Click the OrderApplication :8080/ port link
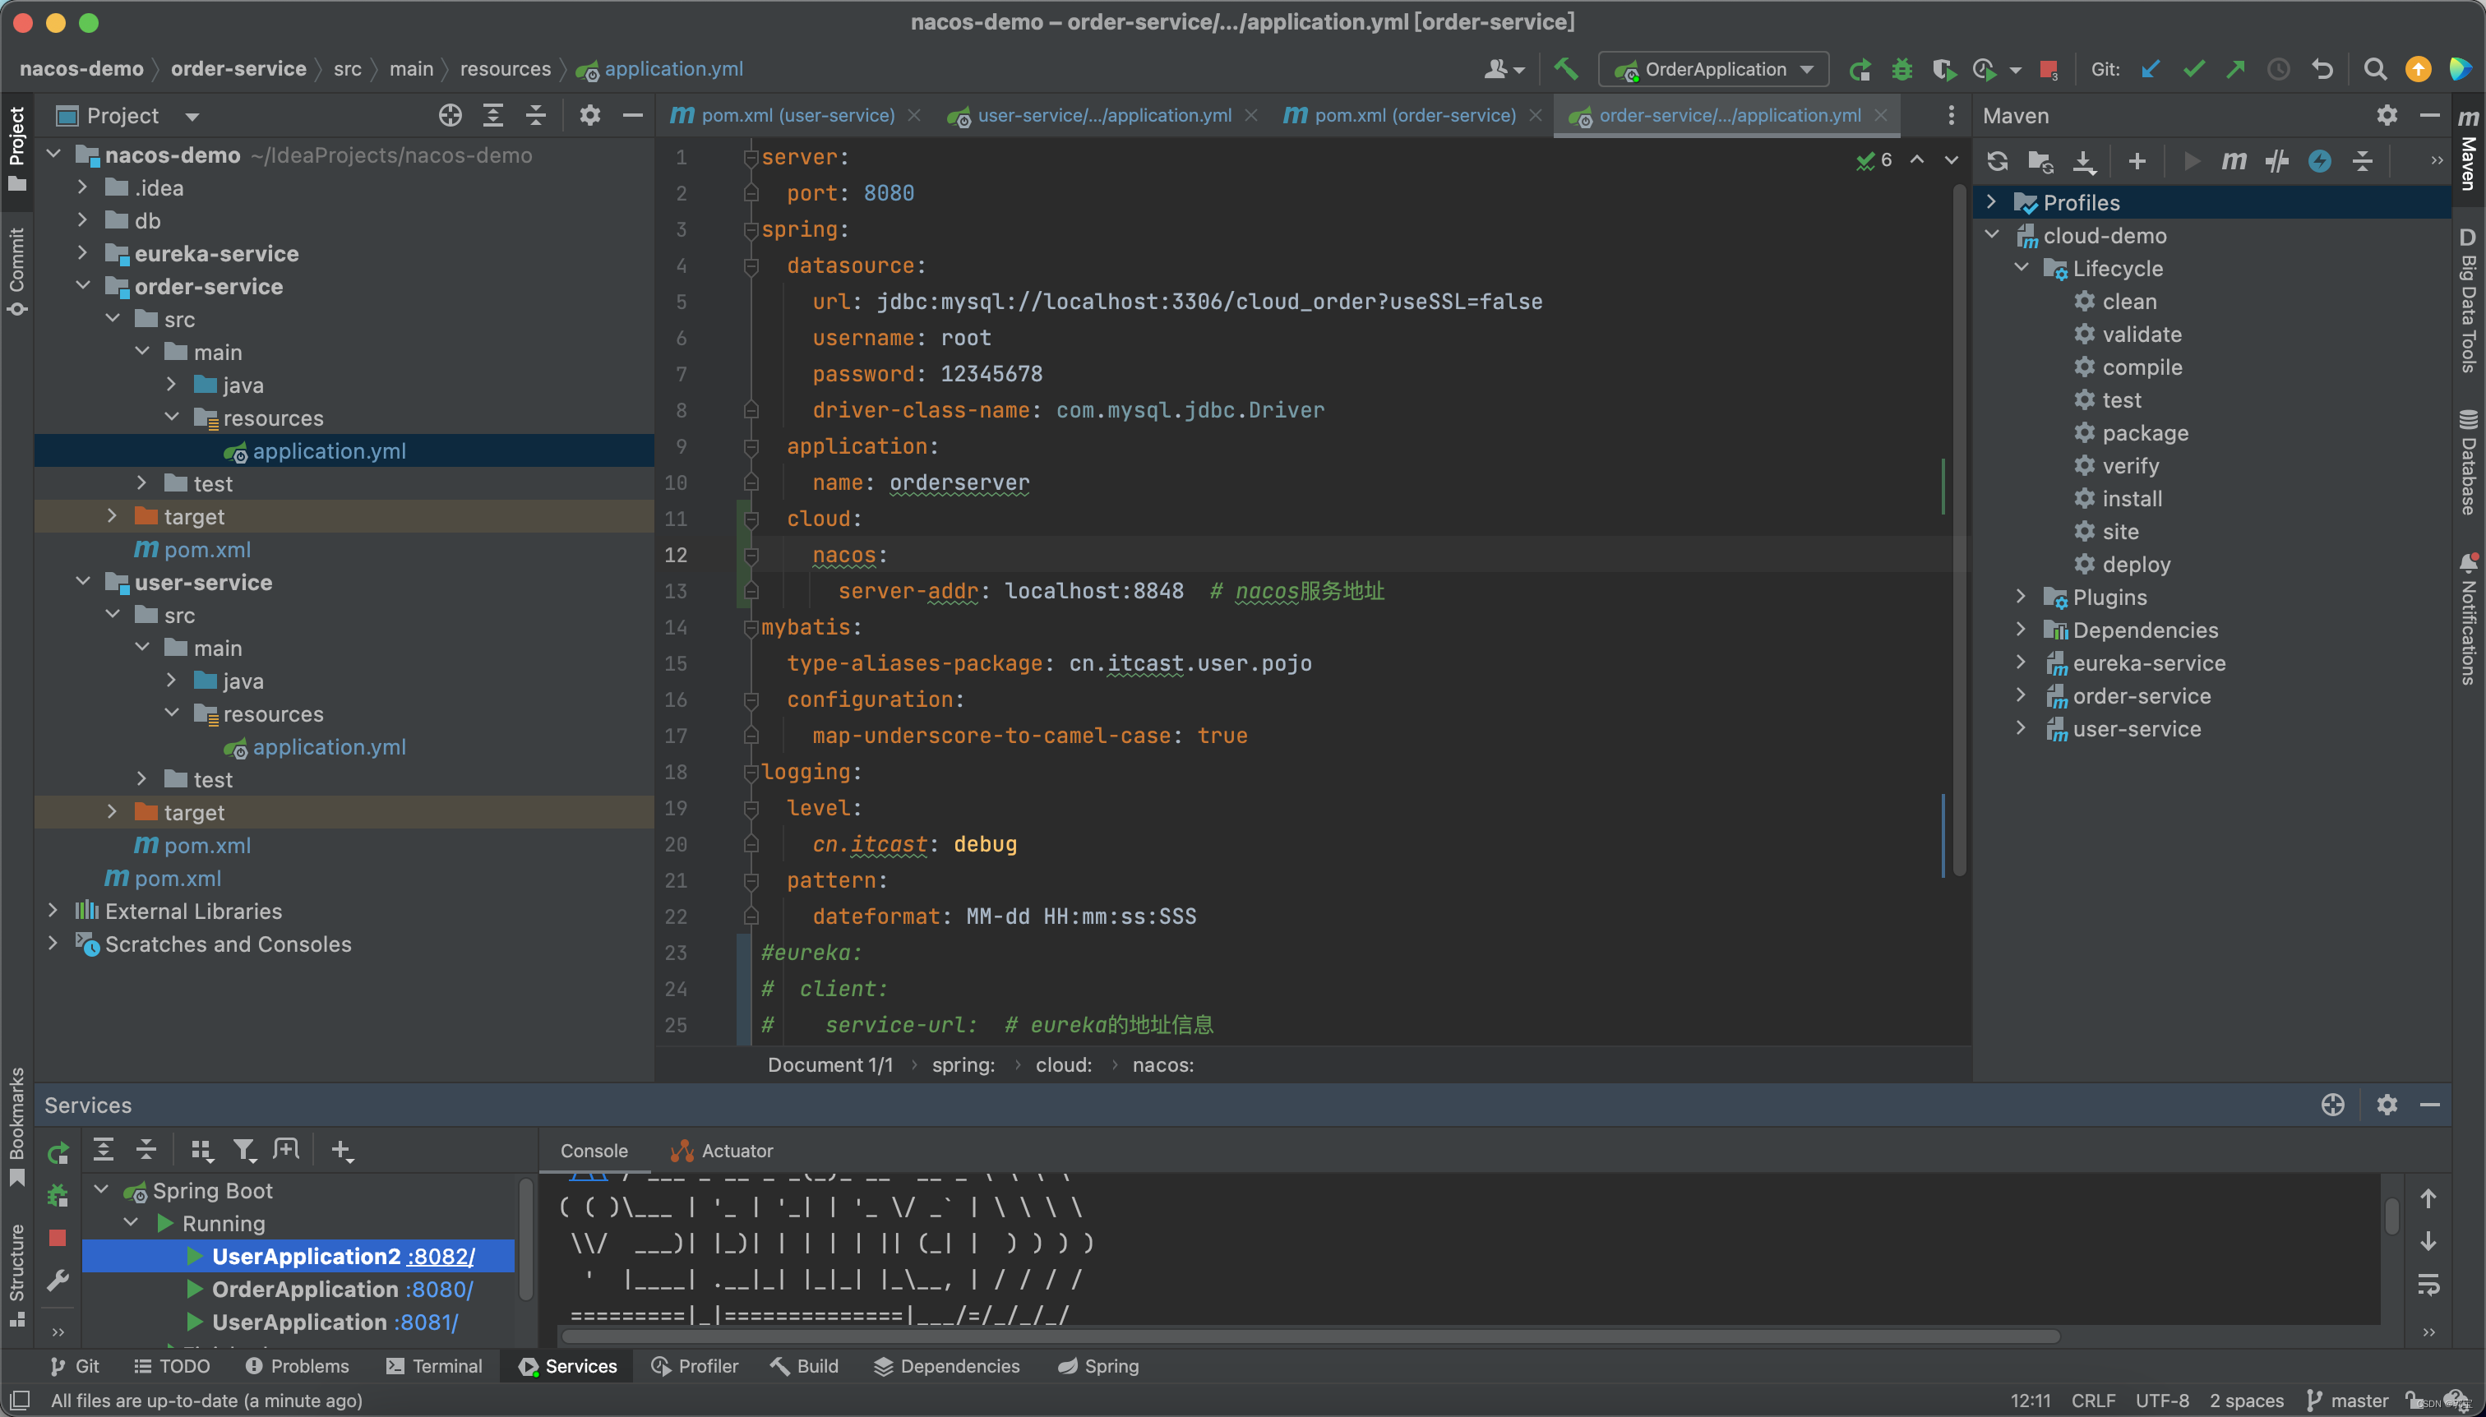Viewport: 2486px width, 1417px height. 439,1289
